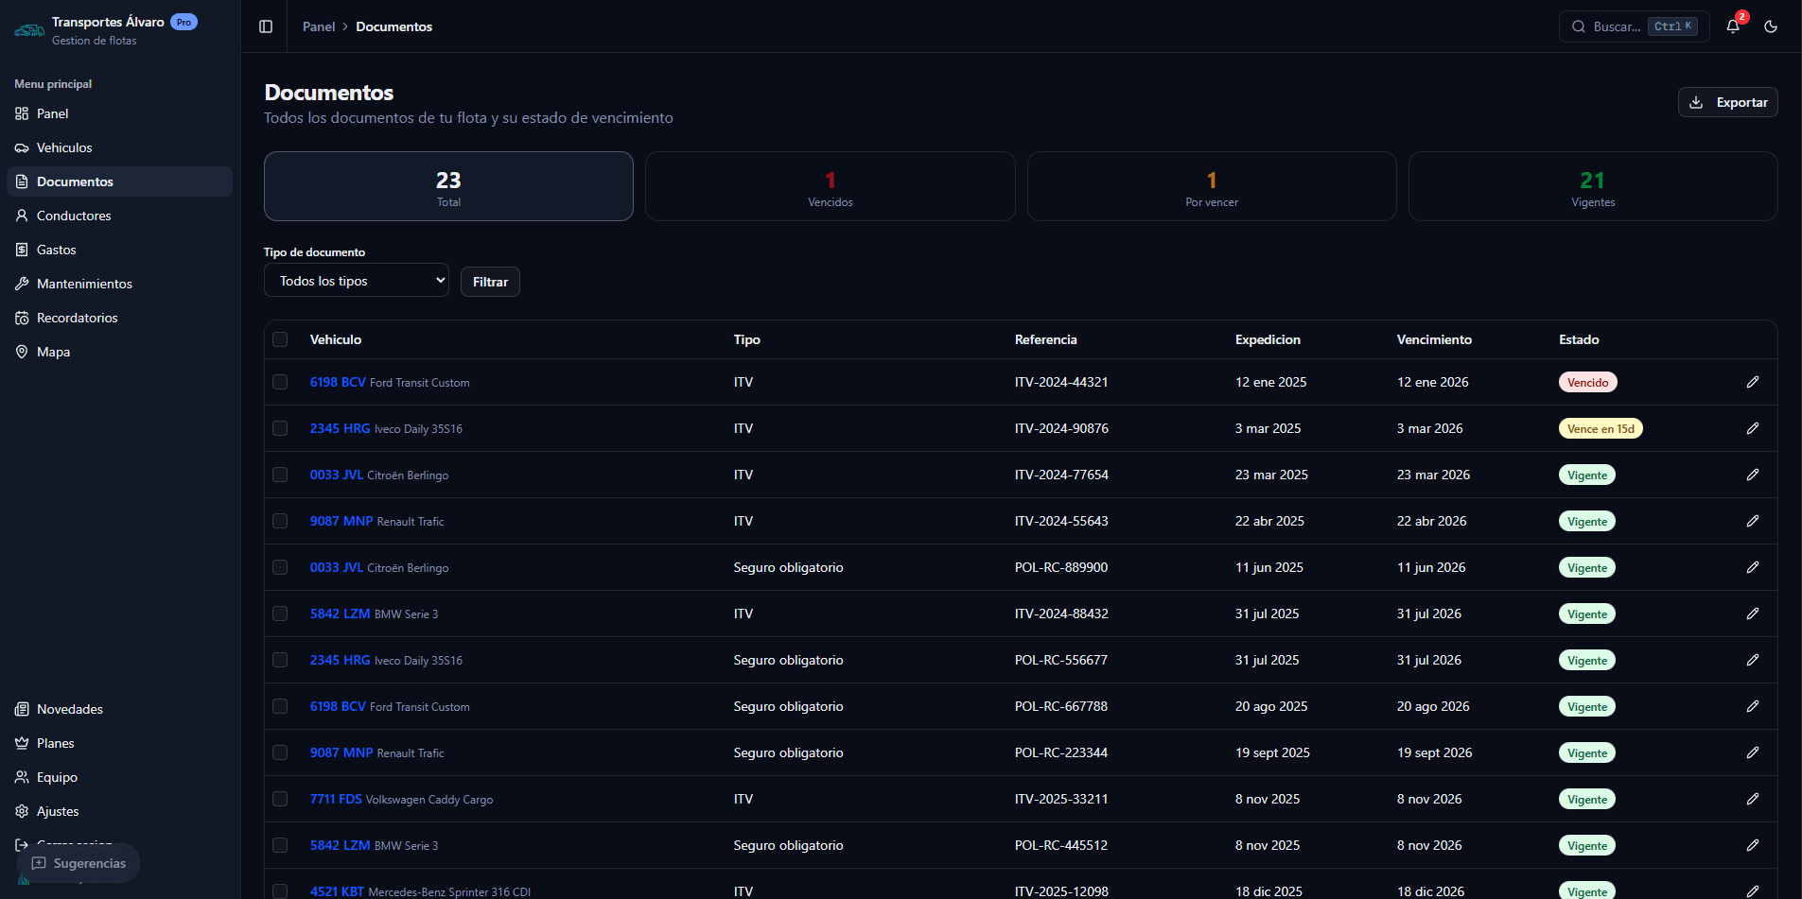Go to Mantenimientos in the sidebar

click(x=84, y=284)
